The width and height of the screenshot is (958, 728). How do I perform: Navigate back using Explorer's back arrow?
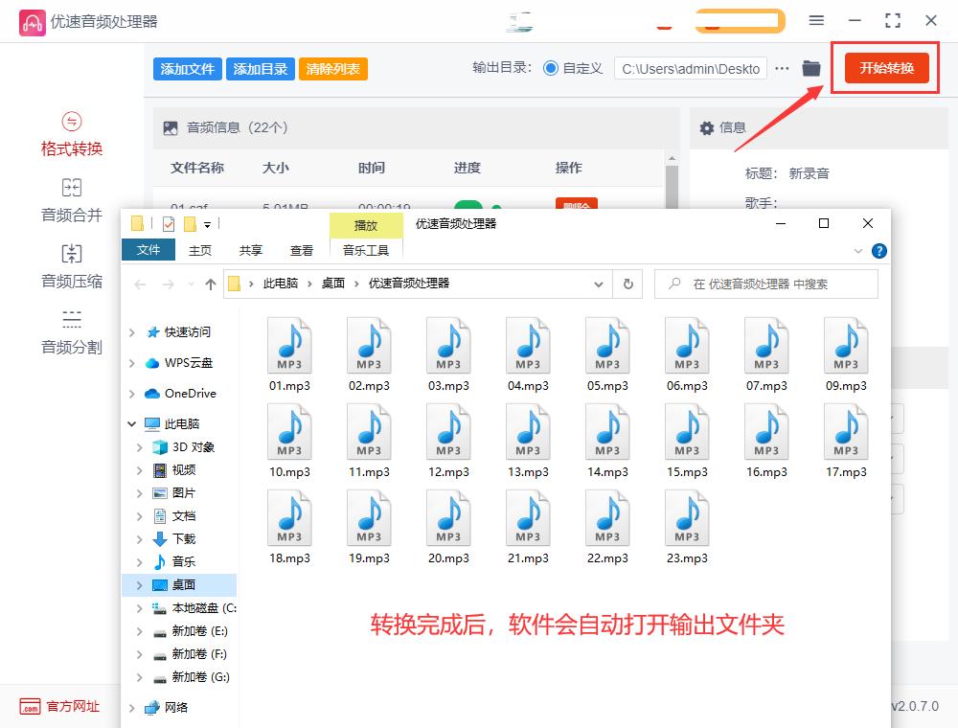(x=139, y=284)
